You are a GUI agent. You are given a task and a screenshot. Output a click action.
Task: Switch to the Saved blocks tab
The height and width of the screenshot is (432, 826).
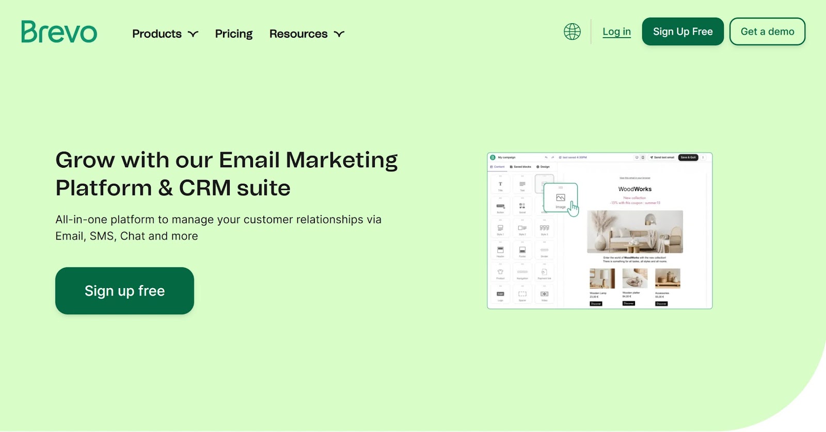(x=520, y=167)
